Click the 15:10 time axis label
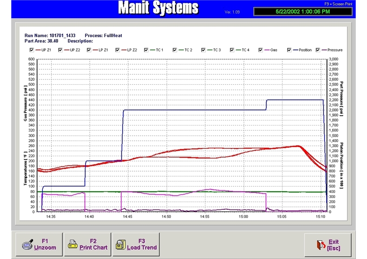The width and height of the screenshot is (367, 259). pyautogui.click(x=321, y=217)
